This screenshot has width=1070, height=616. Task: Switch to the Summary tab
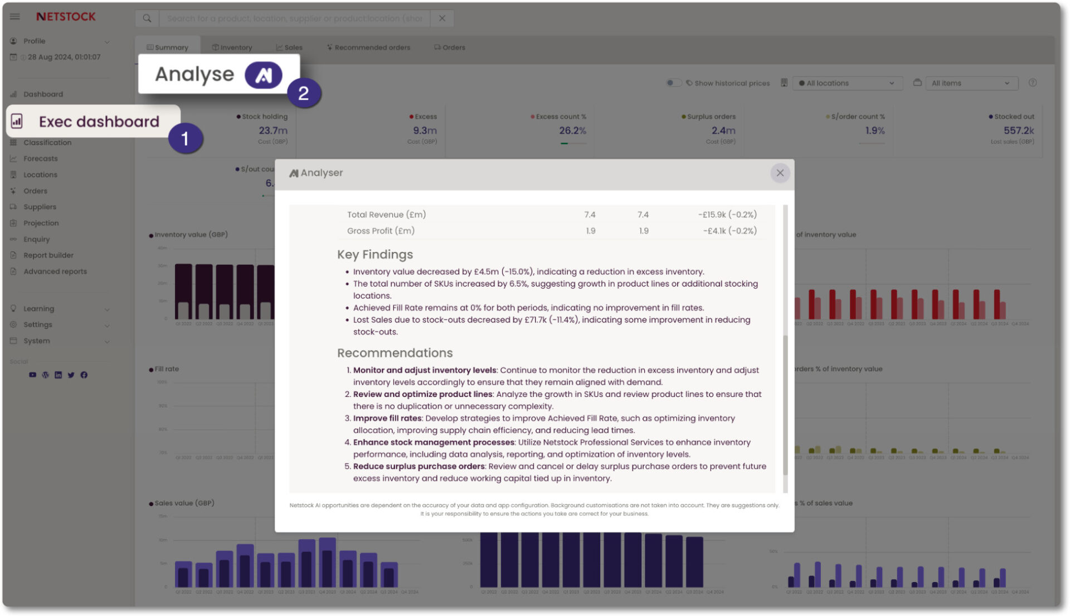click(167, 47)
